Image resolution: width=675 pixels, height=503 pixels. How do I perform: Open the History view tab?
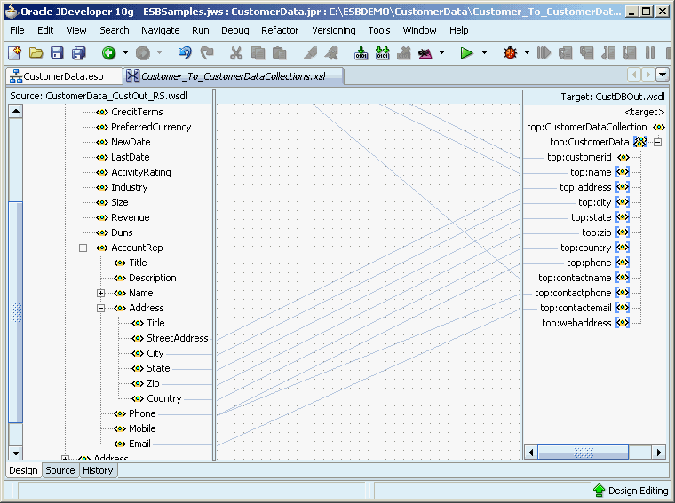point(98,470)
